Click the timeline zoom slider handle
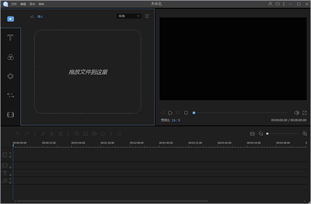This screenshot has width=311, height=204. point(267,134)
